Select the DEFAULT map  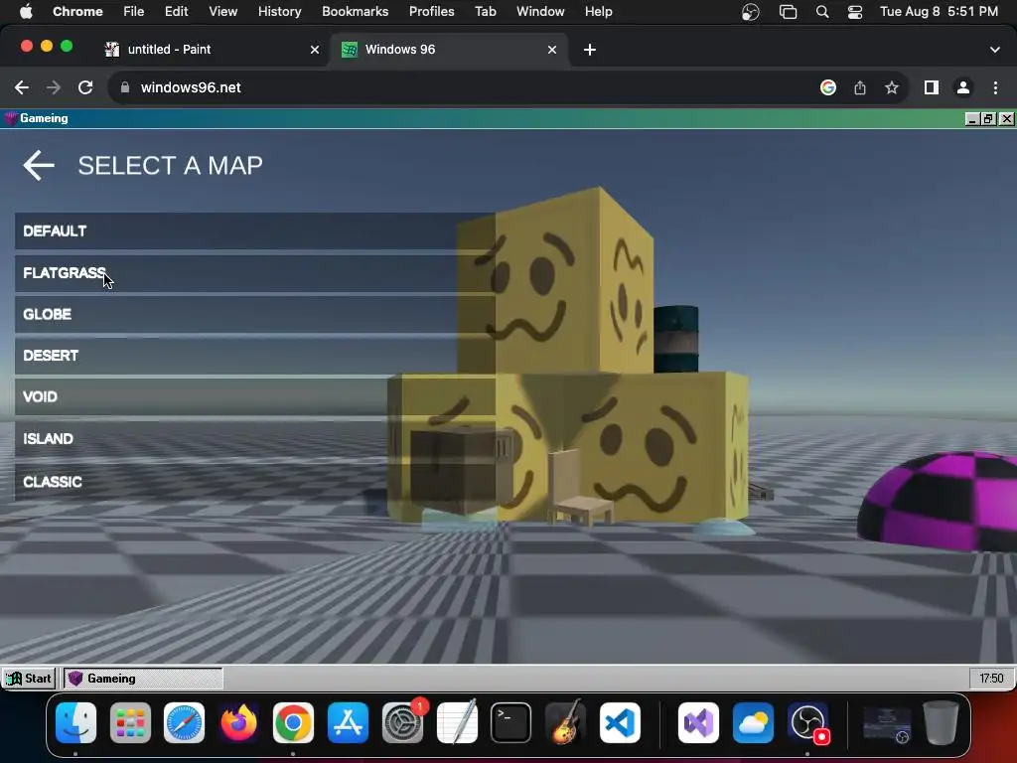255,230
